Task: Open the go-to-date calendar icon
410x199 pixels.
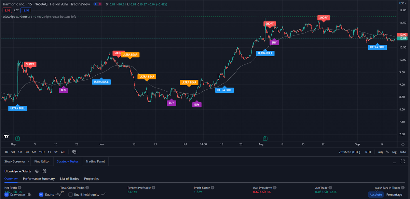Action: point(74,152)
